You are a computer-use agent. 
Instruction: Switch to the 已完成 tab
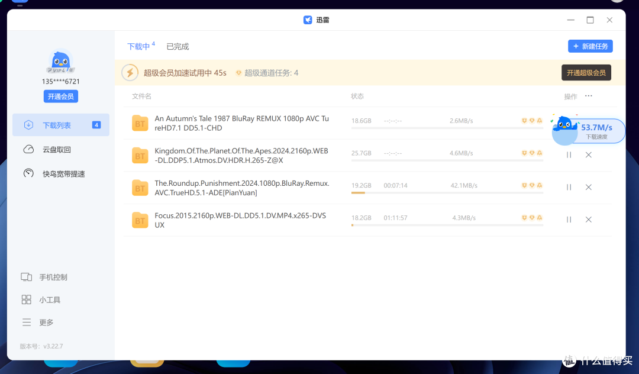coord(177,46)
